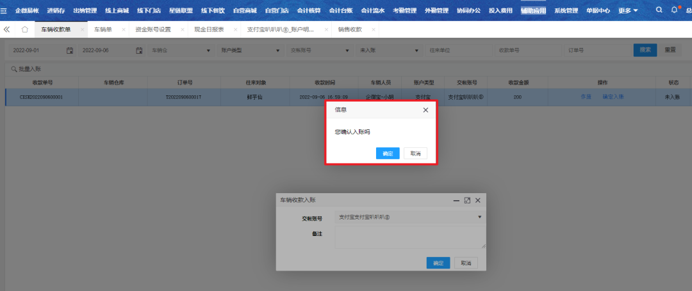Click the hamburger menu icon at top left
This screenshot has width=692, height=291.
pyautogui.click(x=4, y=11)
